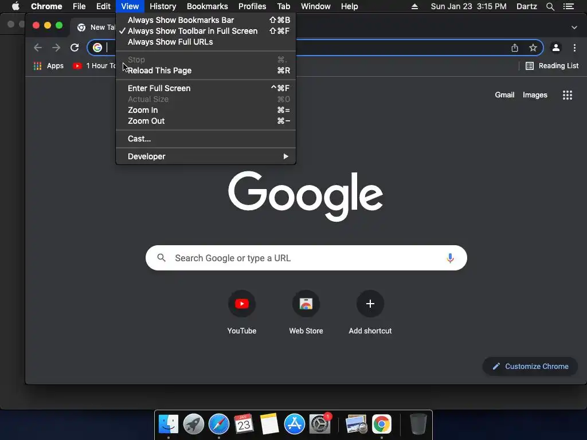The image size is (587, 440).
Task: Click the Chrome application menu
Action: pyautogui.click(x=46, y=6)
